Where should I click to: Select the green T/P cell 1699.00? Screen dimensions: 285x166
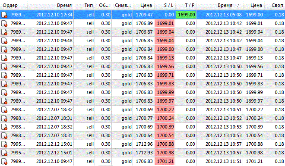click(186, 15)
